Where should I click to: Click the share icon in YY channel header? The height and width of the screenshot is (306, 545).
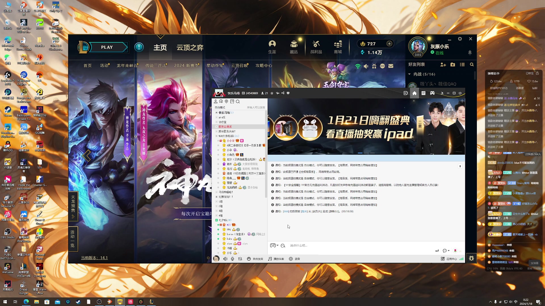tap(283, 93)
